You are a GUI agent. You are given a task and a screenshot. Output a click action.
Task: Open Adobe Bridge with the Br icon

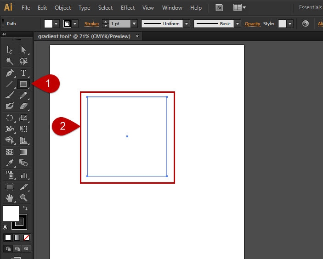[219, 8]
